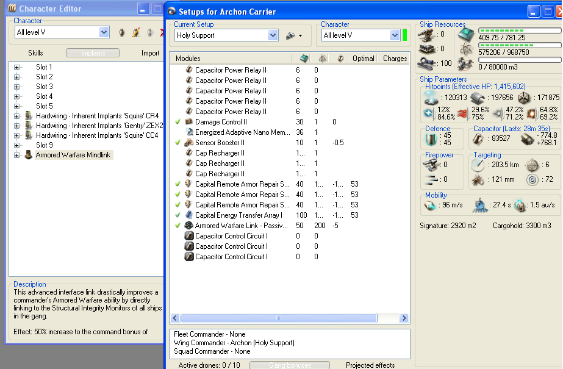Click 'Wing Commander - Archon (Holy Support)' line

(234, 343)
